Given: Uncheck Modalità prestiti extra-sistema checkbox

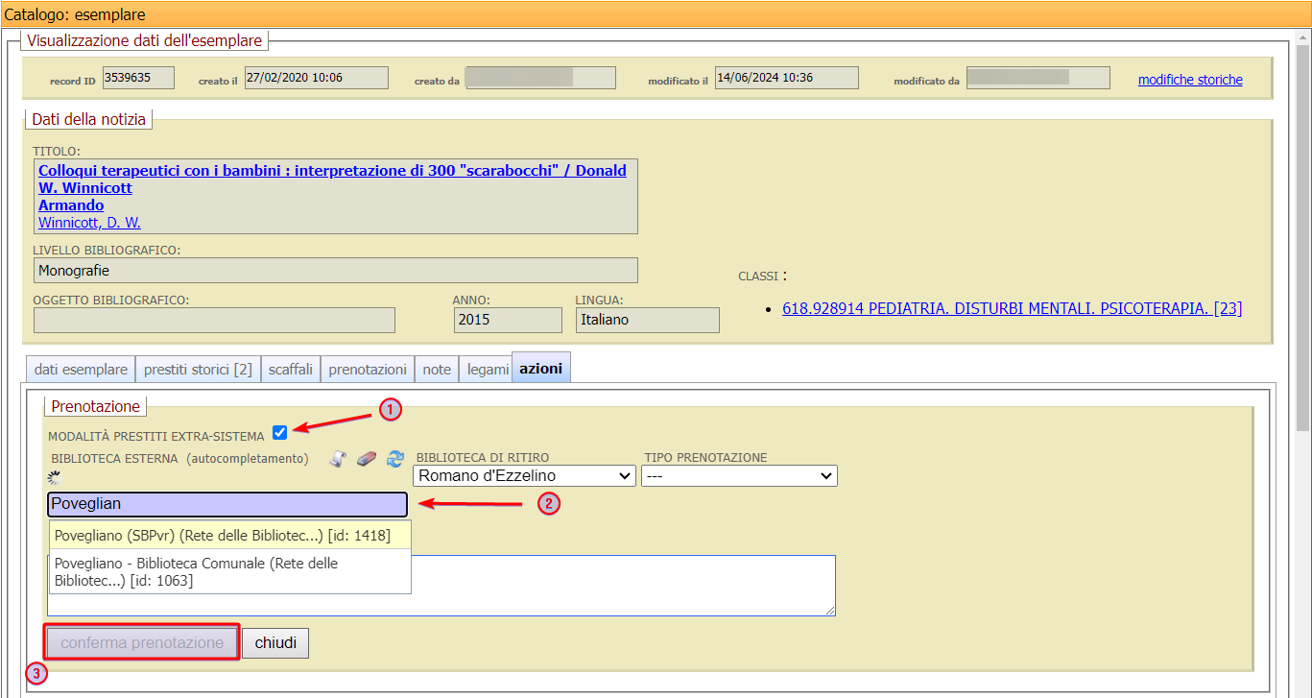Looking at the screenshot, I should click(x=279, y=432).
